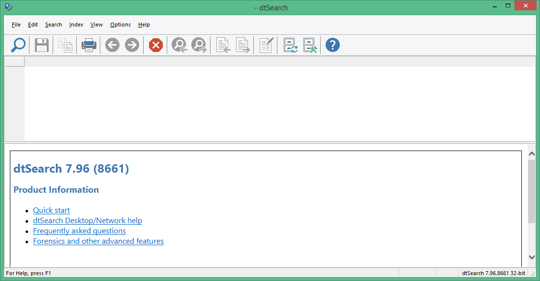Open Frequently asked questions link
Image resolution: width=540 pixels, height=281 pixels.
pyautogui.click(x=79, y=231)
